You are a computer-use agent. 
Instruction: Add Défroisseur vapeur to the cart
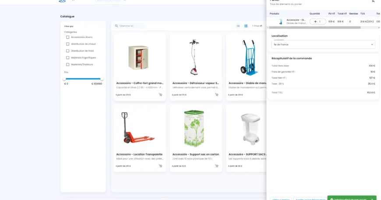(216, 95)
